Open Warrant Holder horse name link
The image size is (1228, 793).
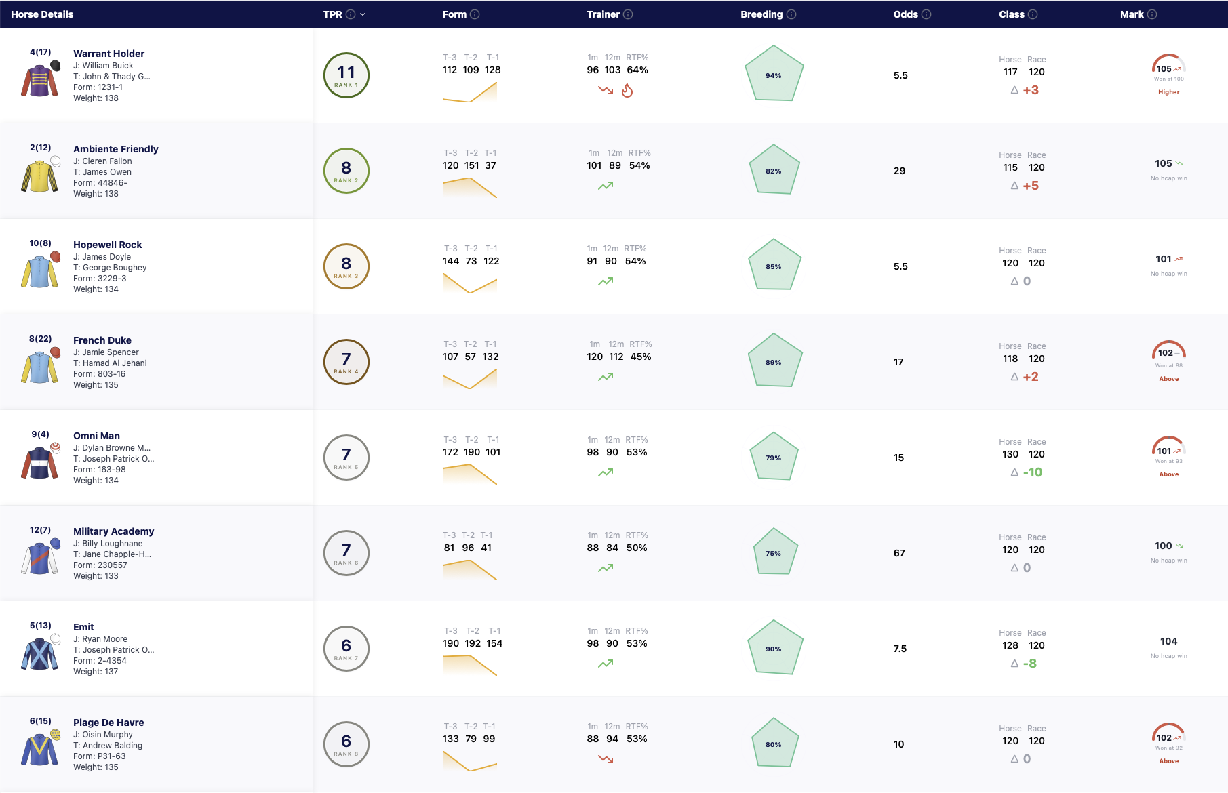108,54
